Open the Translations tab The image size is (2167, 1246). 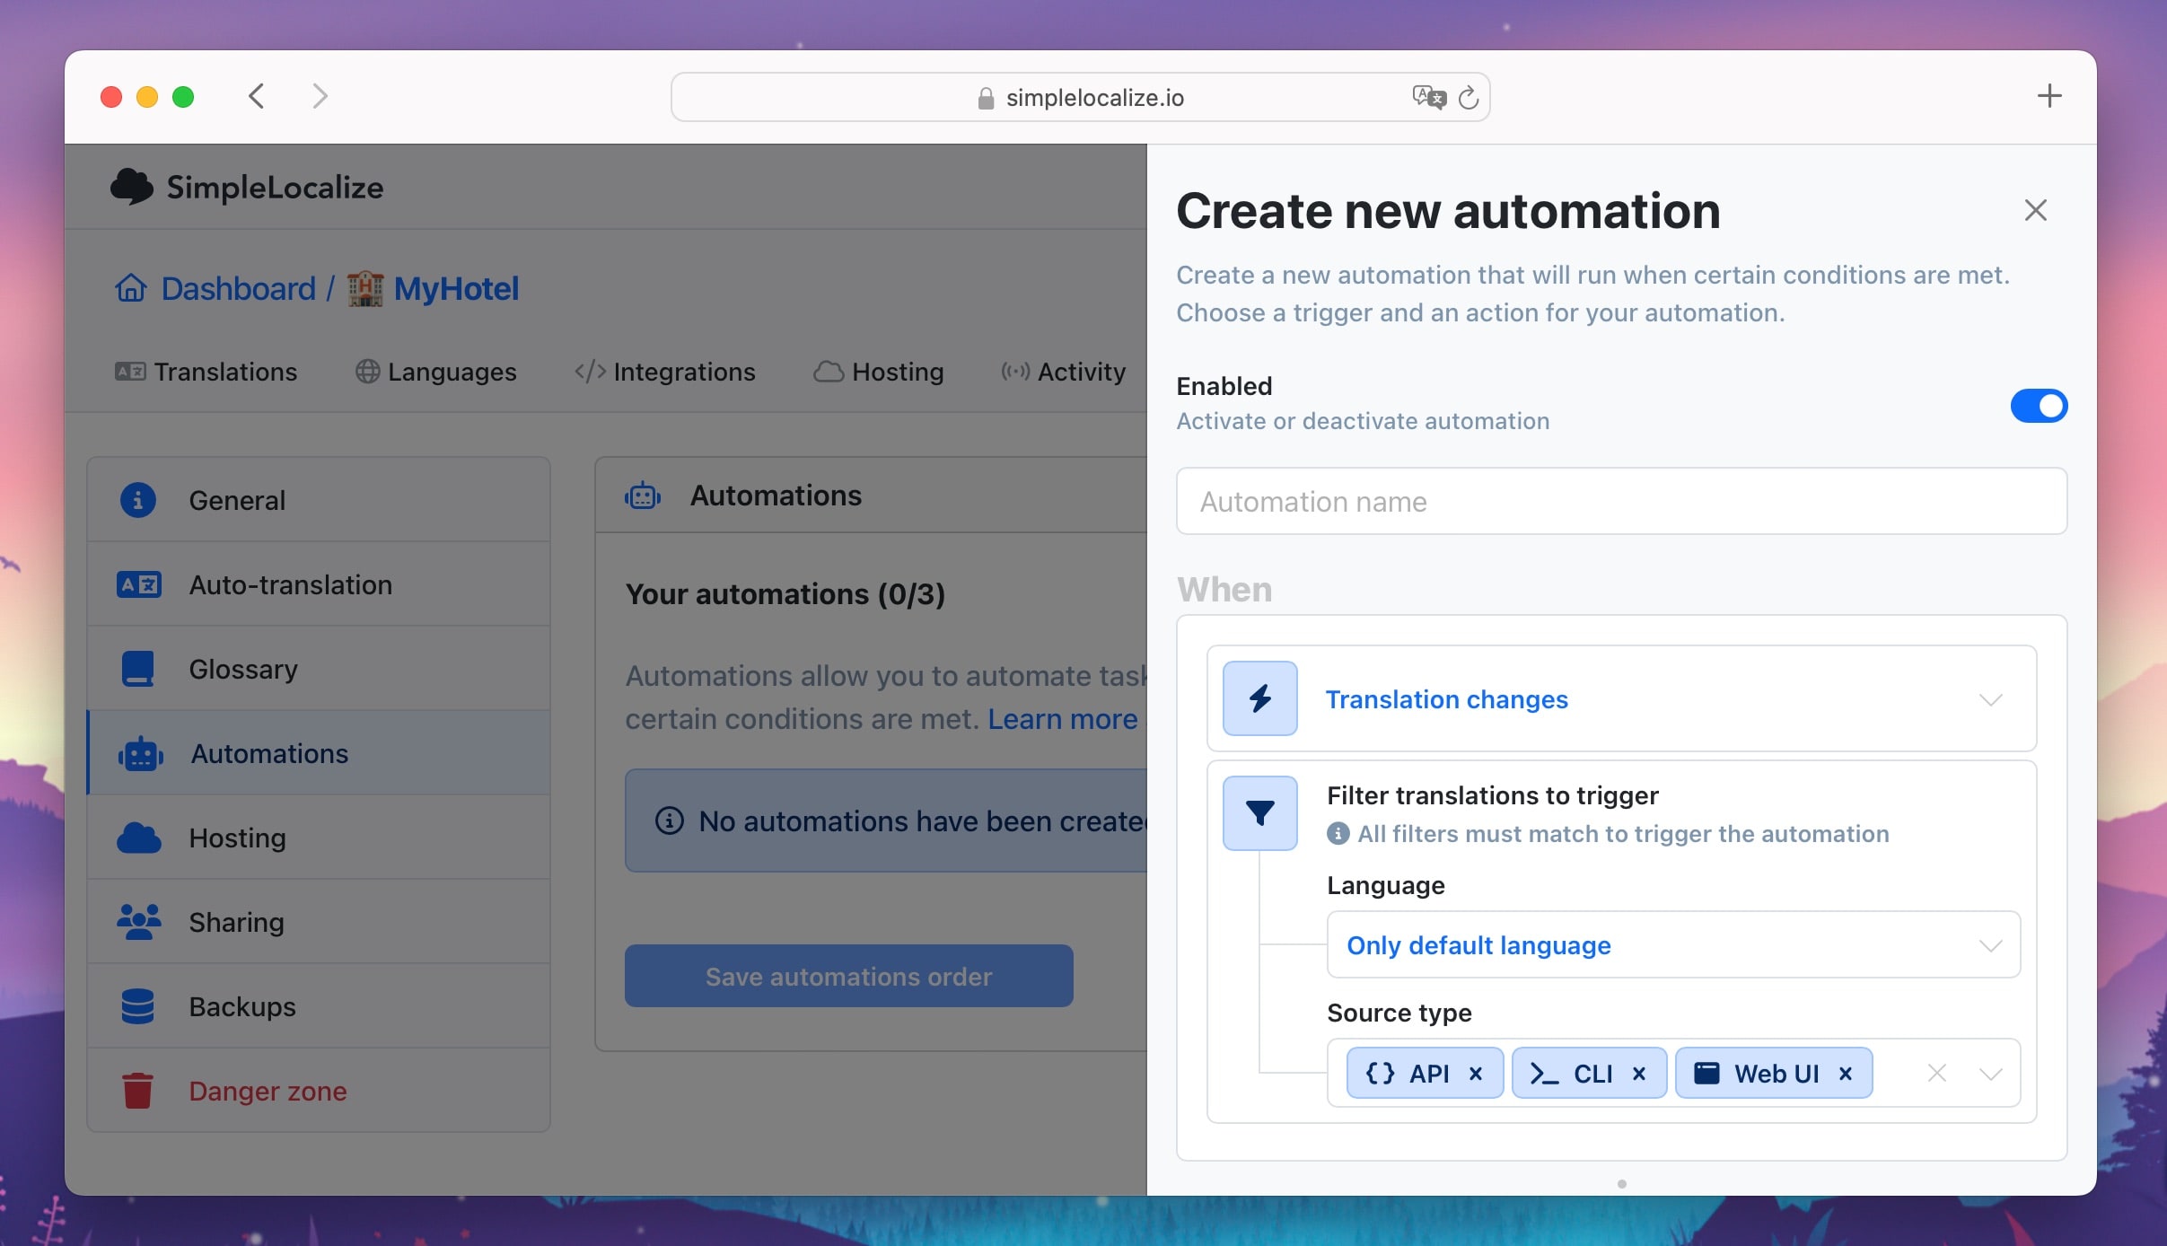click(206, 372)
